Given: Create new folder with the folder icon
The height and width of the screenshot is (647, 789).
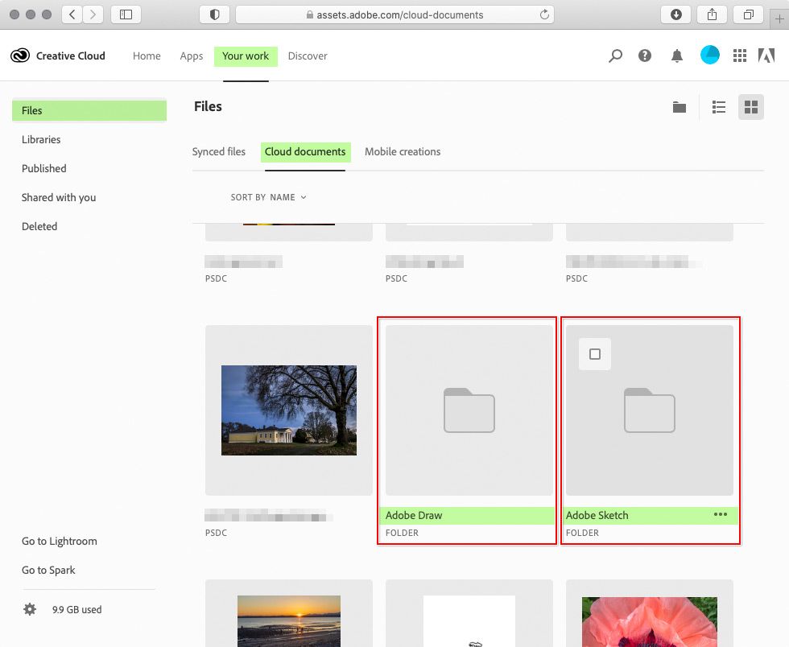Looking at the screenshot, I should click(x=680, y=107).
